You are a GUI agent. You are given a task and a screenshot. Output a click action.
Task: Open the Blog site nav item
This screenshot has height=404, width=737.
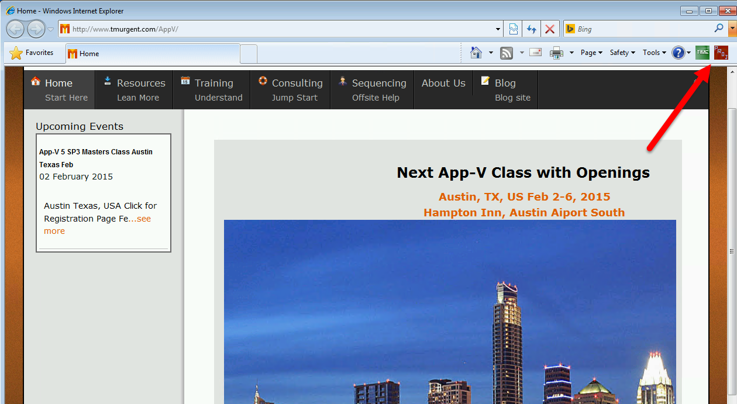505,89
